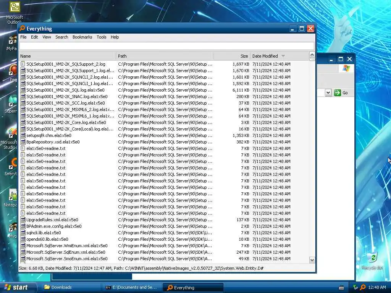Viewport: 391px width, 293px height.
Task: Click the Windows flag logo in background window
Action: point(346,68)
